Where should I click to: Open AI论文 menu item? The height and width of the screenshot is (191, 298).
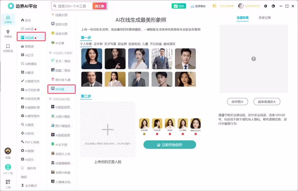[27, 55]
